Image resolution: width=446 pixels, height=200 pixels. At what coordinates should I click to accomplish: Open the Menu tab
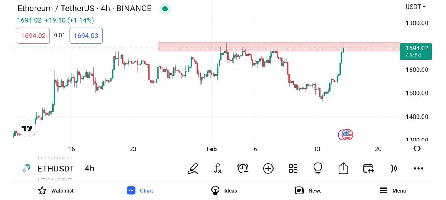coord(392,190)
